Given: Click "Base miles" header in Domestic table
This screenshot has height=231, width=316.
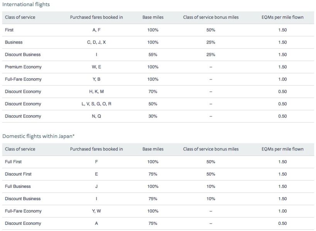Looking at the screenshot, I should click(x=153, y=149).
